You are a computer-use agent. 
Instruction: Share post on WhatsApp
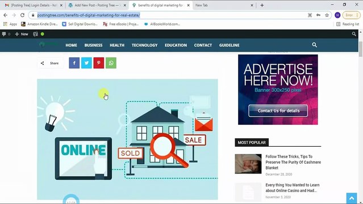pos(111,63)
